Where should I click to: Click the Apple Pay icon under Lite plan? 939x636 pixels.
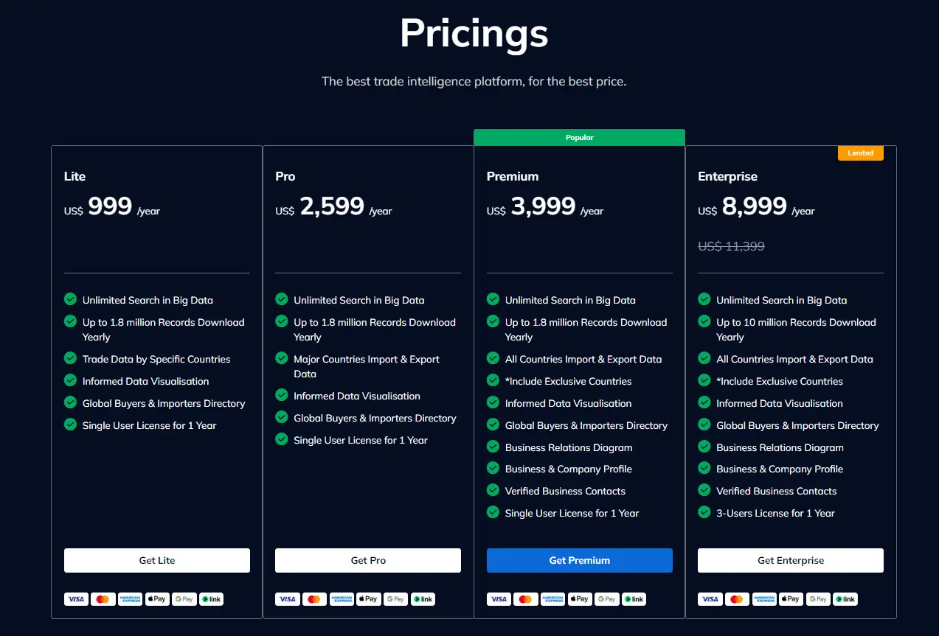(157, 599)
